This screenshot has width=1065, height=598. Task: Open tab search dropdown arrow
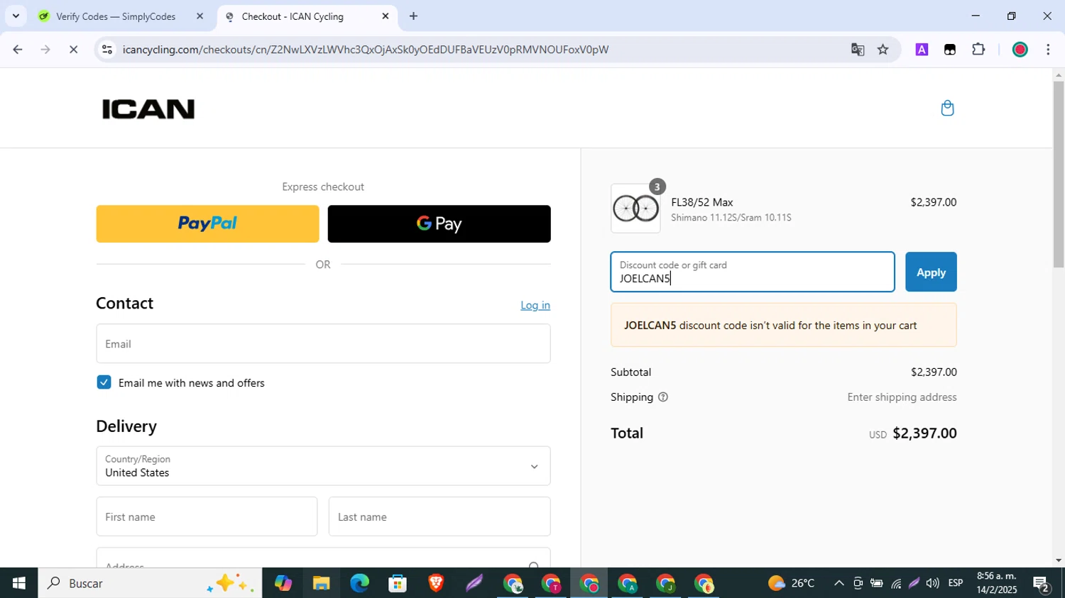(x=16, y=16)
